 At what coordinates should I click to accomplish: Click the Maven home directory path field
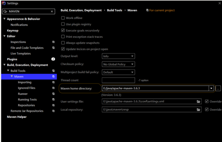pos(155,88)
